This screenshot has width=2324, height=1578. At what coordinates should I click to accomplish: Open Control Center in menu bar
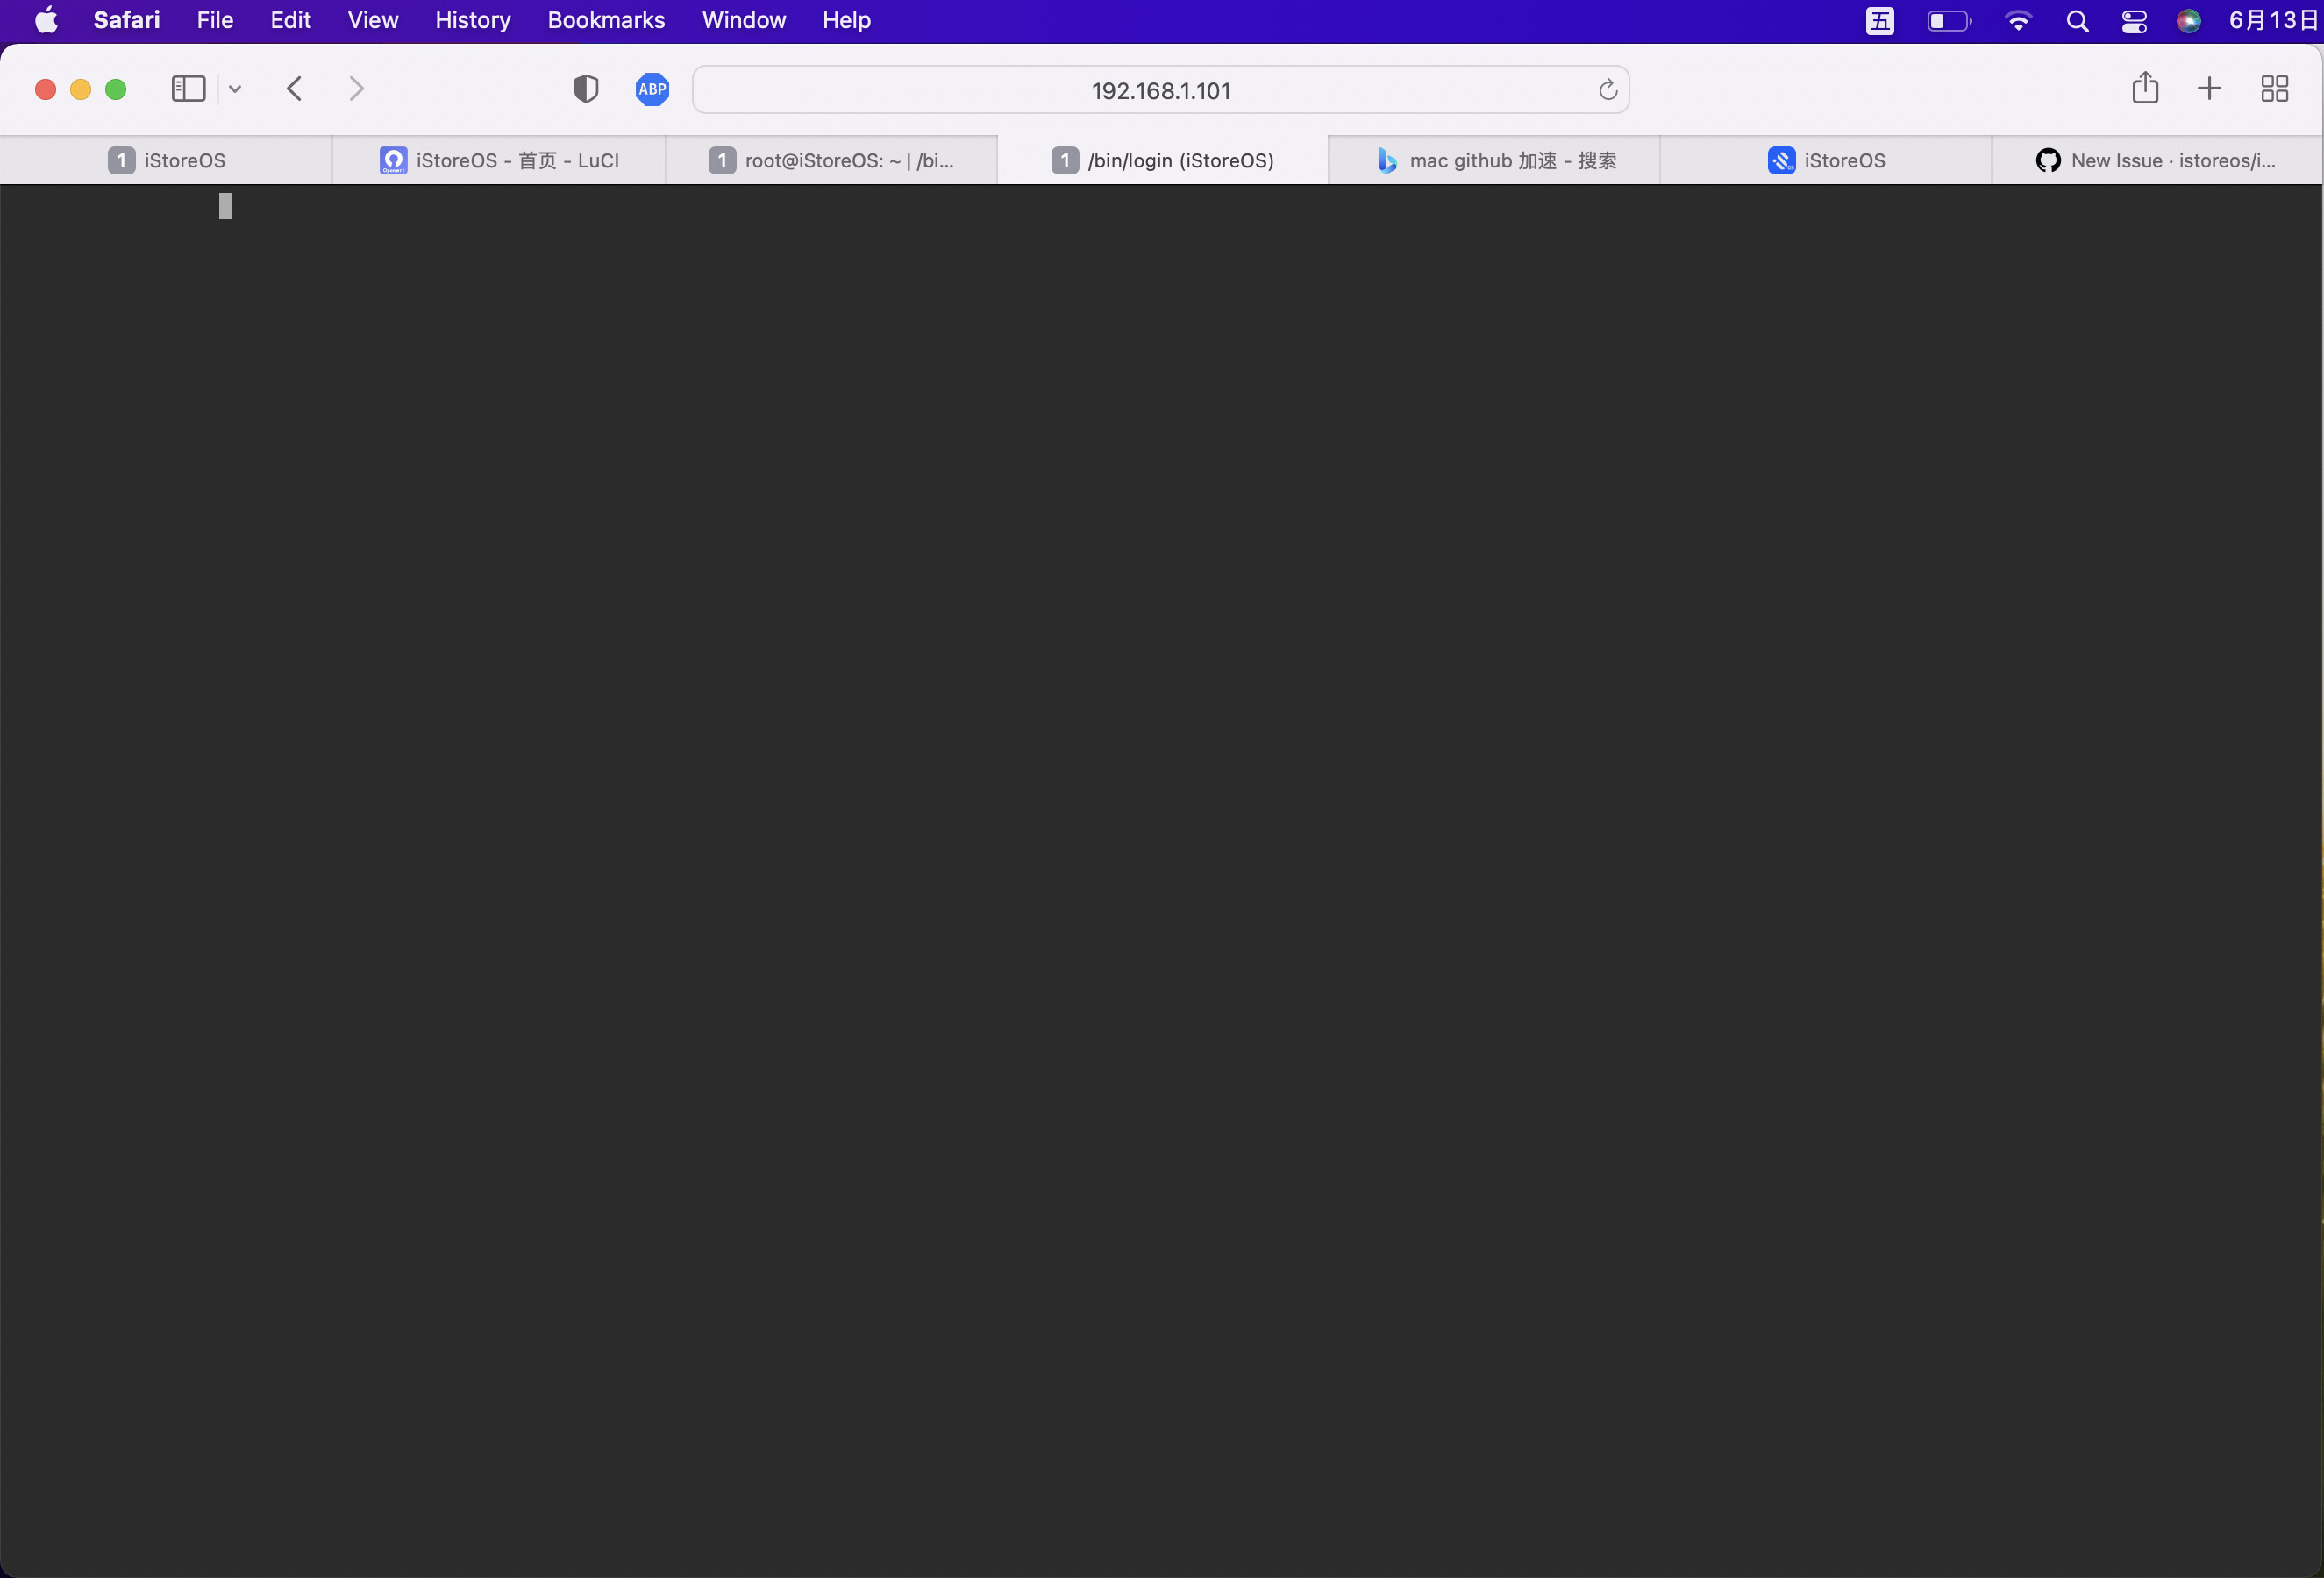point(2133,21)
